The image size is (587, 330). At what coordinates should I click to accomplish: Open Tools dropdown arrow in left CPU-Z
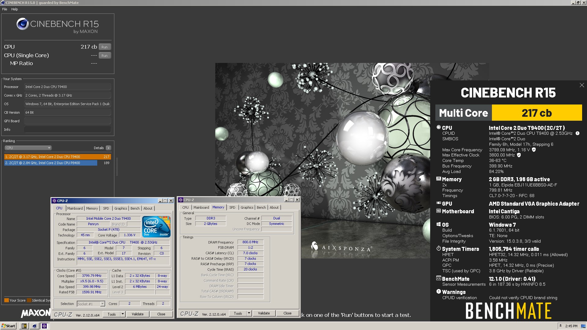[x=123, y=314]
